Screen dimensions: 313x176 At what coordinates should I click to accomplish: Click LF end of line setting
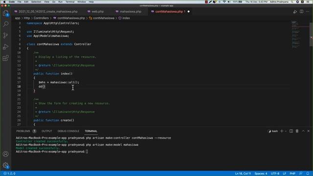click(x=285, y=174)
